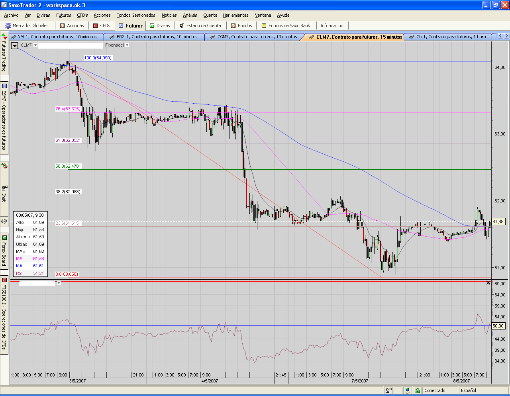The width and height of the screenshot is (510, 396).
Task: Open the Chat side panel
Action: 4,194
